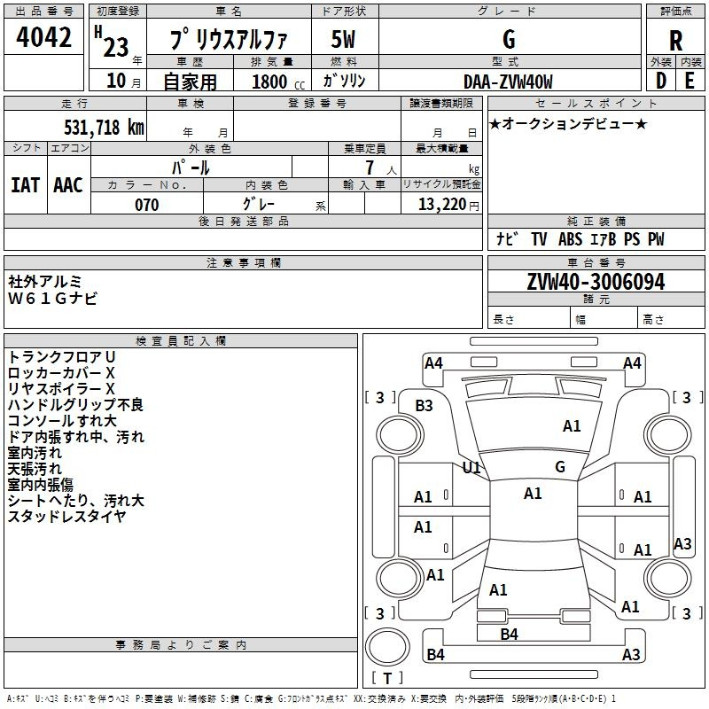Click the 諸元 header label

tap(596, 299)
